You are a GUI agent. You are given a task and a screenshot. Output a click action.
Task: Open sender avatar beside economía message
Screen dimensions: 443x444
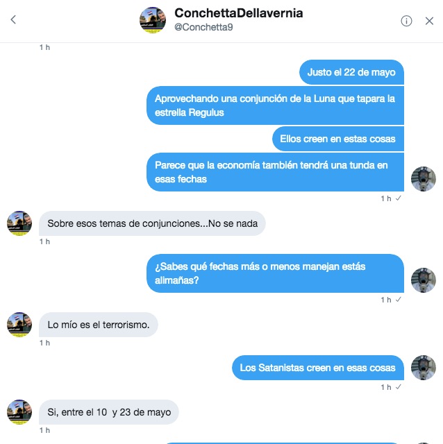point(424,179)
